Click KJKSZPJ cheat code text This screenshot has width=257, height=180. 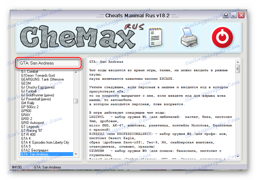[x=97, y=134]
